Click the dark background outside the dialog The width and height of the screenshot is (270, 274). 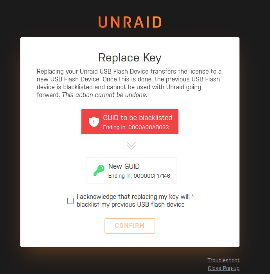10,140
